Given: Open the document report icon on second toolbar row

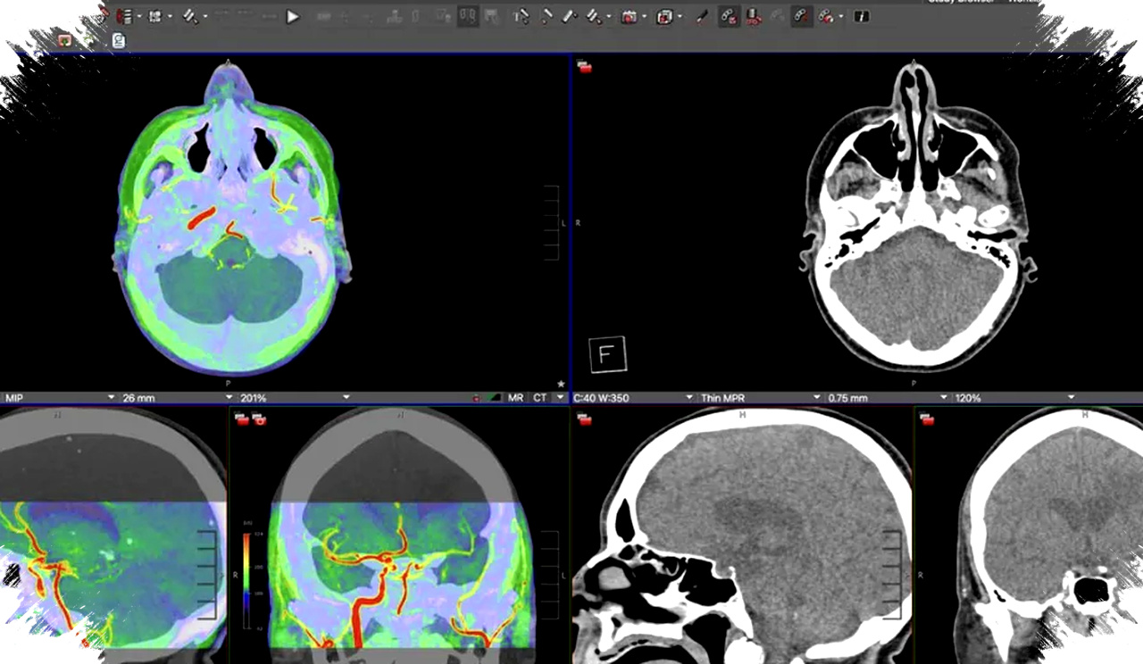Looking at the screenshot, I should [x=119, y=40].
